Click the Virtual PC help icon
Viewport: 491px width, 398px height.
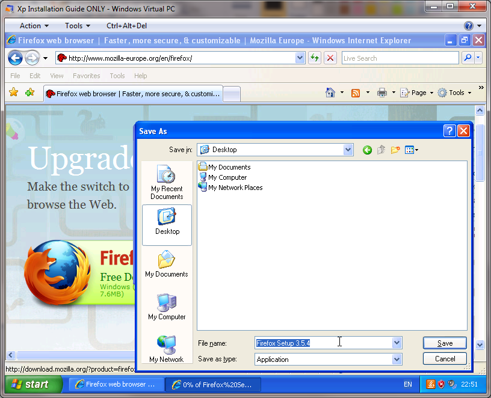coord(469,26)
